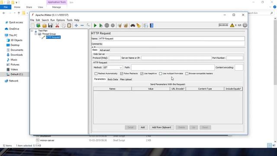Click the File Explorer blue File tab

[x=6, y=7]
